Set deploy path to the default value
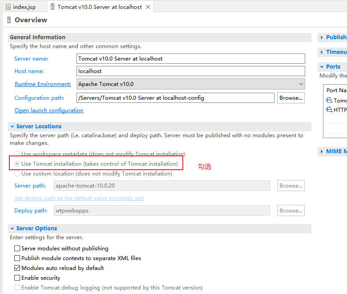 (x=80, y=198)
